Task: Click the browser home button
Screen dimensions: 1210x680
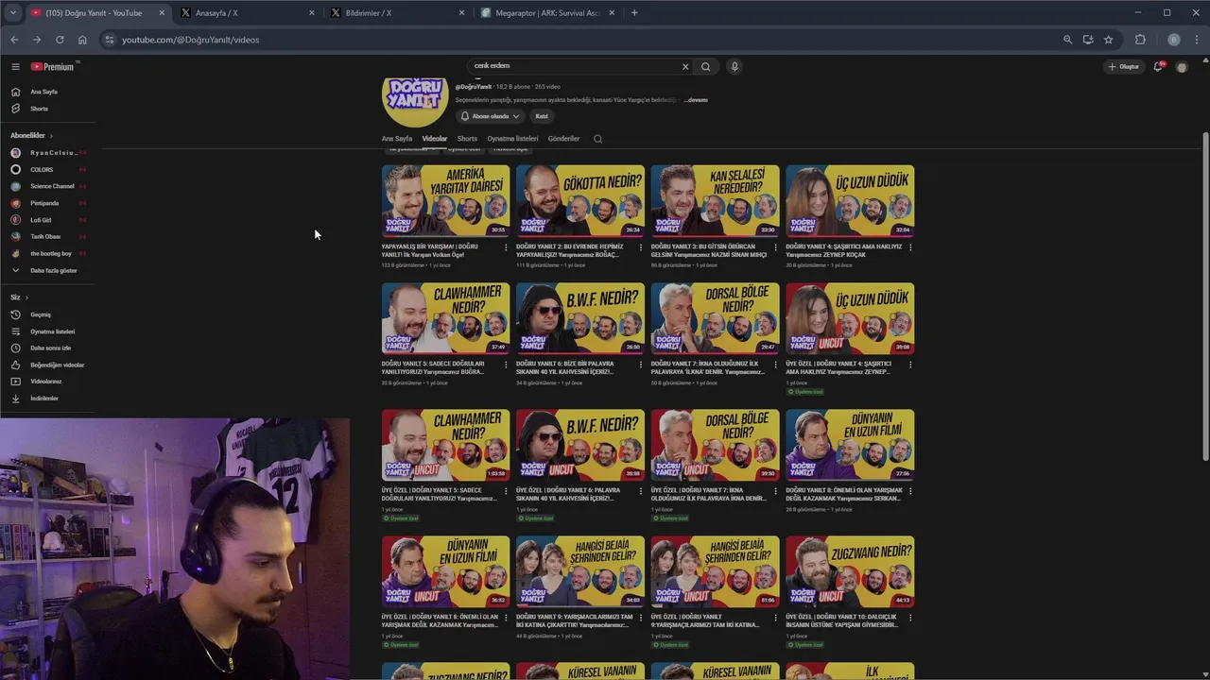Action: 82,40
